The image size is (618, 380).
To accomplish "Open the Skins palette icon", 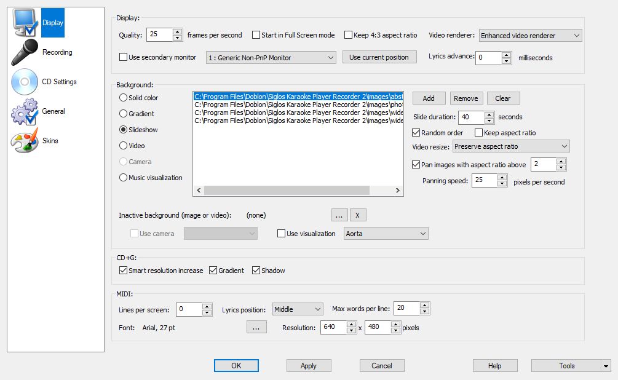I will [x=25, y=141].
